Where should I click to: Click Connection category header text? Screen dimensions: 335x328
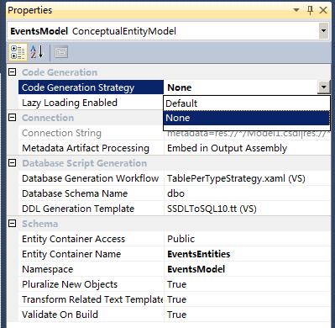[48, 118]
